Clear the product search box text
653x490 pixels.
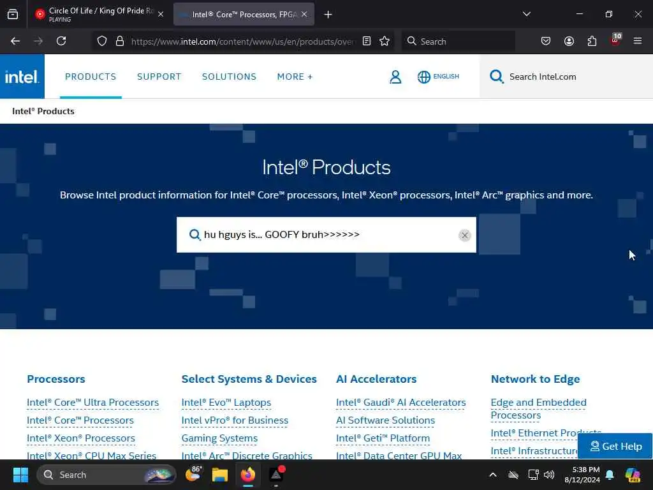pyautogui.click(x=465, y=235)
